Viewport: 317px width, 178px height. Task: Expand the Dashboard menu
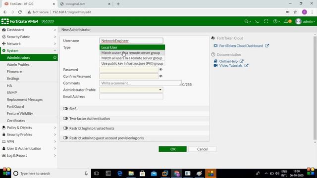click(29, 30)
